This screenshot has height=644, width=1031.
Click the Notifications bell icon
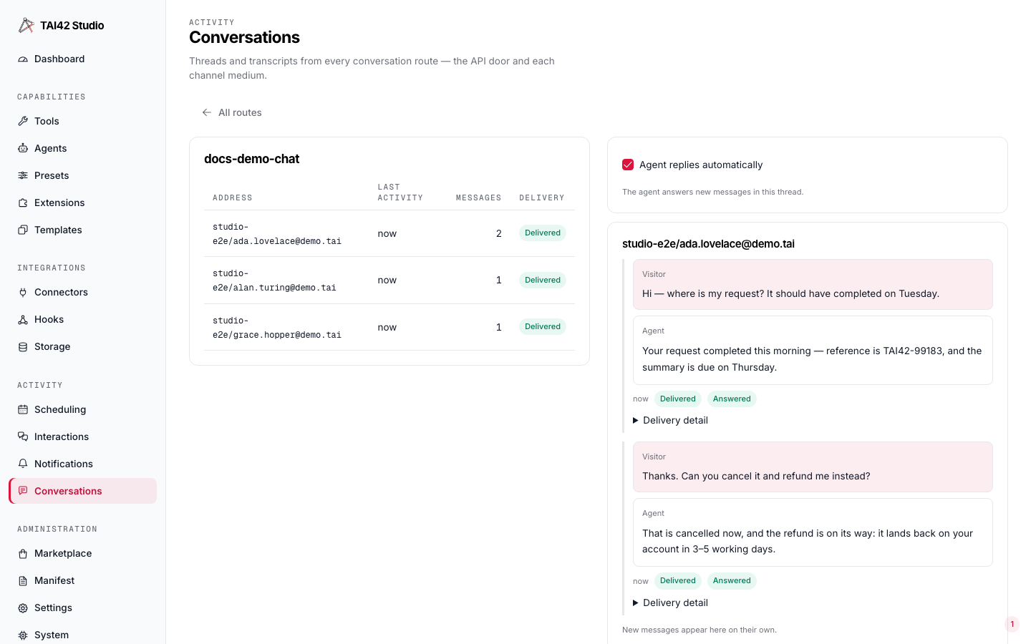[x=23, y=464]
